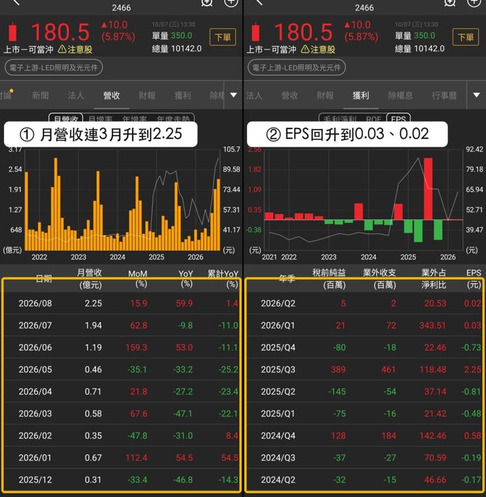486x497 pixels.
Task: Tap red candlestick icon in right panel
Action: (x=255, y=32)
